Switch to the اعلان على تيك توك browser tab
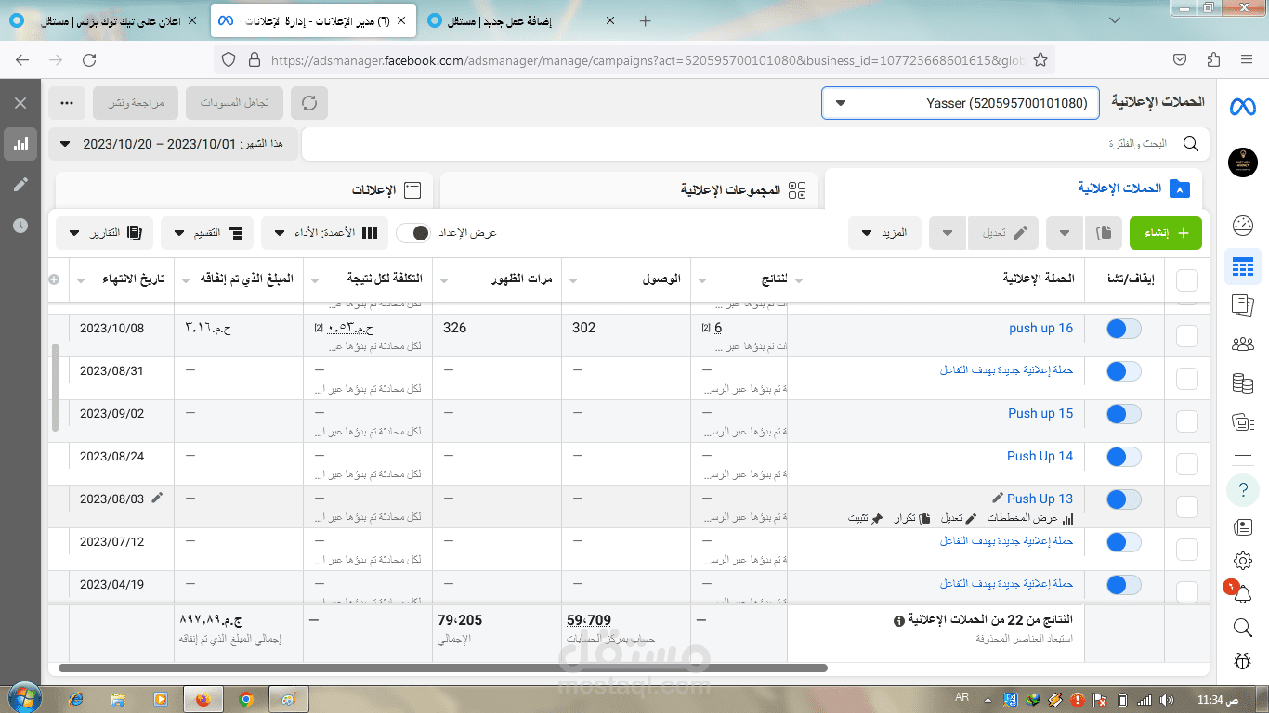This screenshot has height=713, width=1269. [x=104, y=20]
